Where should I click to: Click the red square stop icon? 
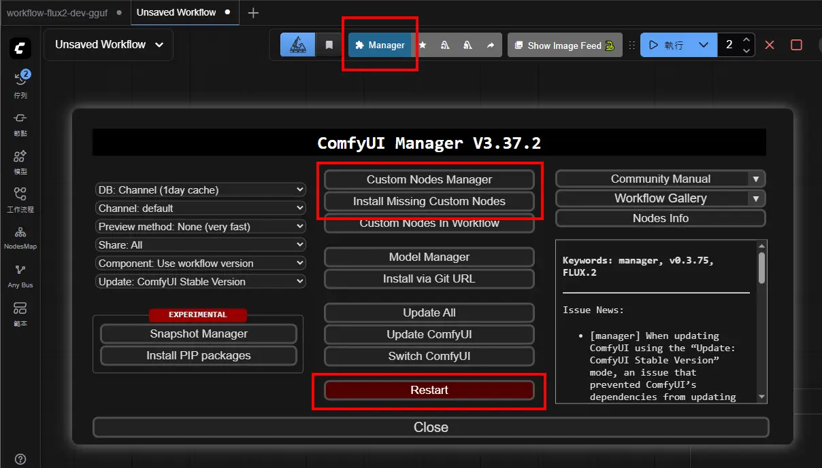796,45
